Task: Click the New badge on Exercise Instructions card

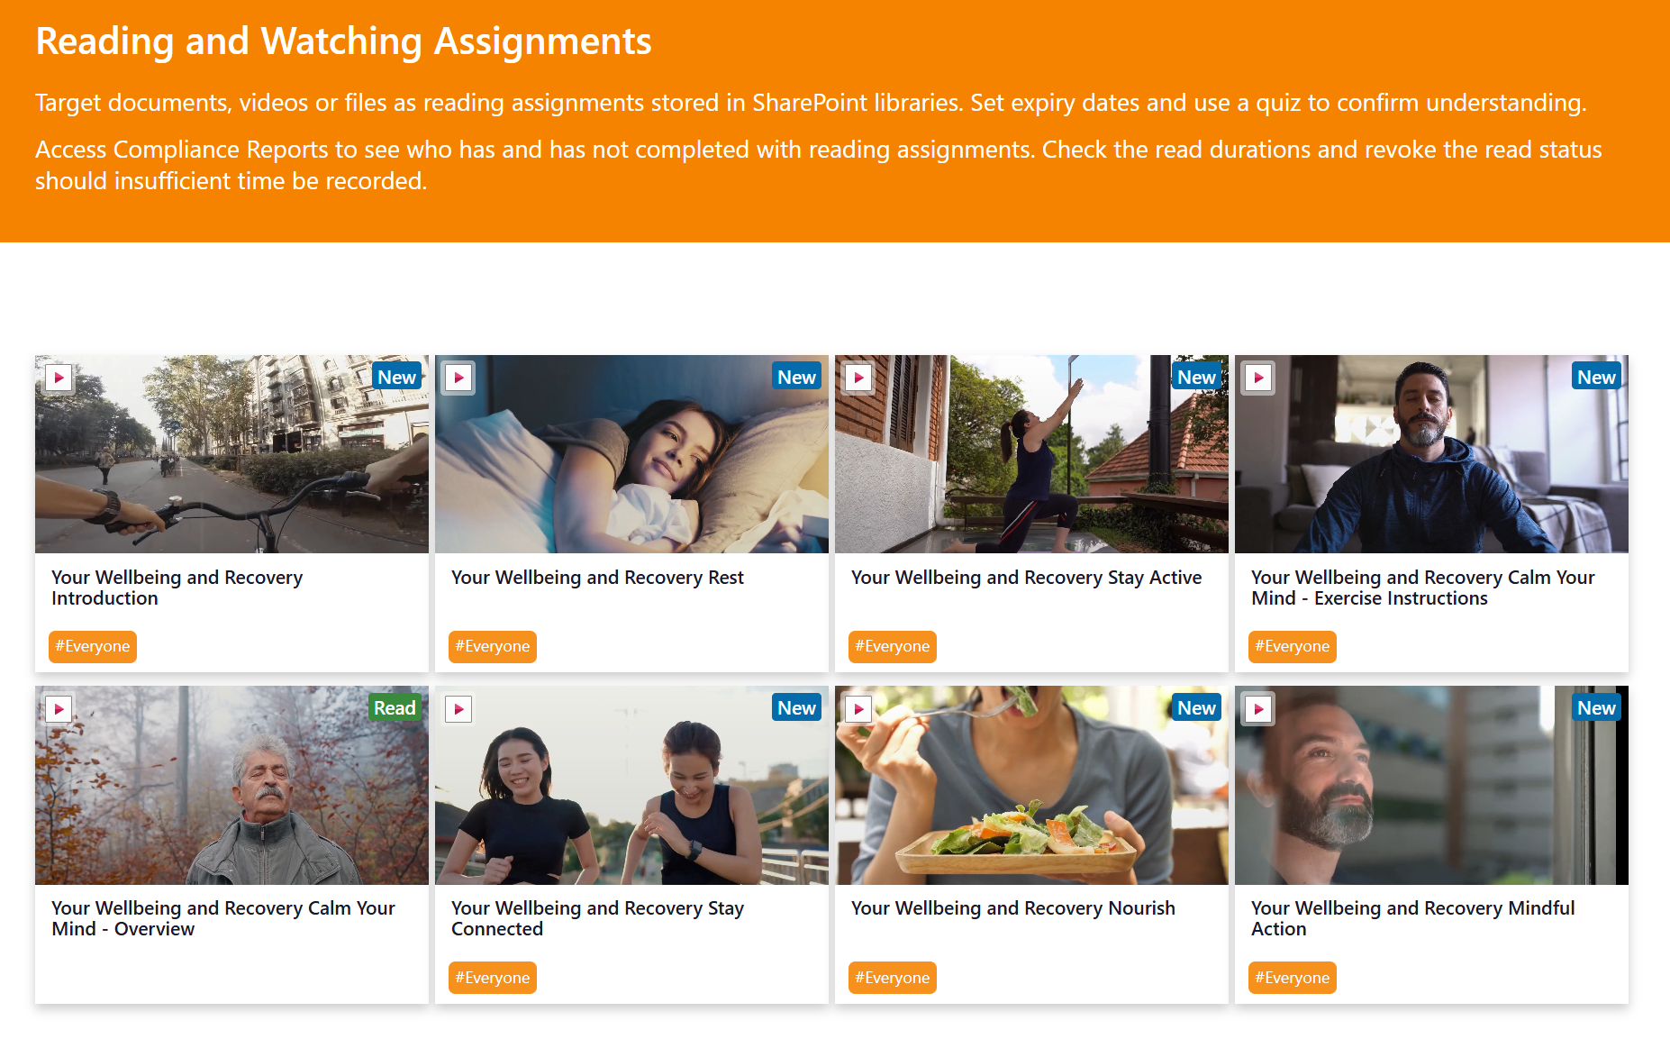Action: [1597, 378]
